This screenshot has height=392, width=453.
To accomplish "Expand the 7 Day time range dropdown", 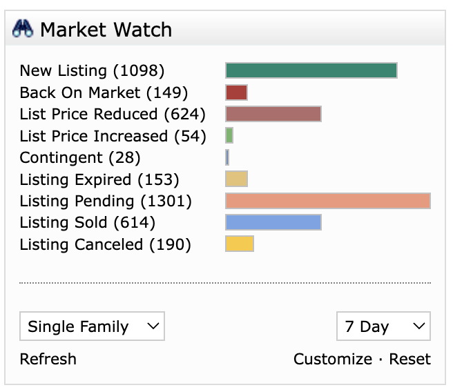I will (x=383, y=326).
